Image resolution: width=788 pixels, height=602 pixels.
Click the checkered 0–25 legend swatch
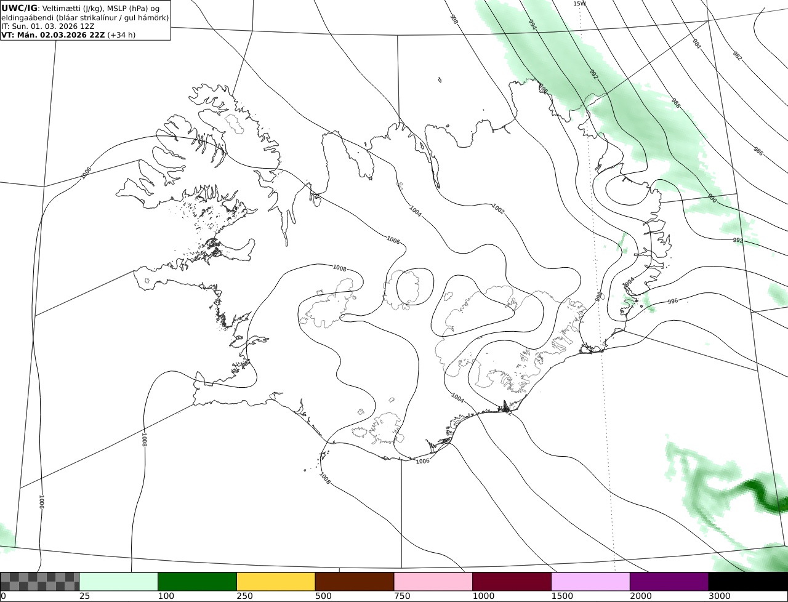tap(40, 582)
